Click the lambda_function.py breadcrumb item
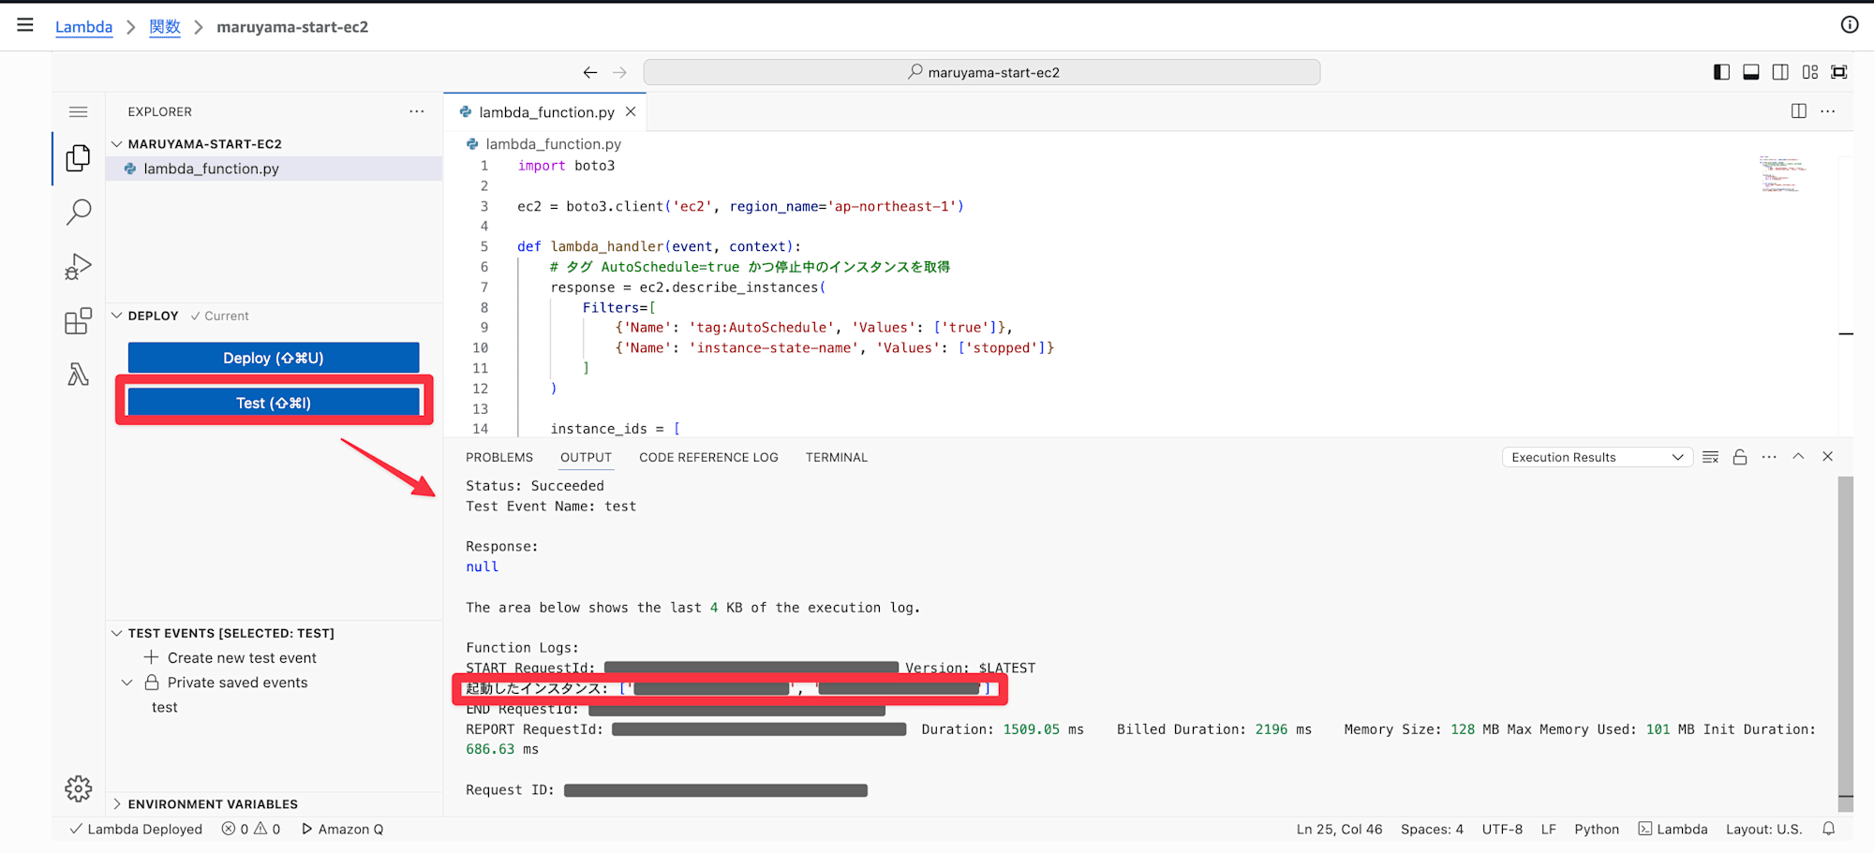This screenshot has width=1874, height=853. [553, 144]
